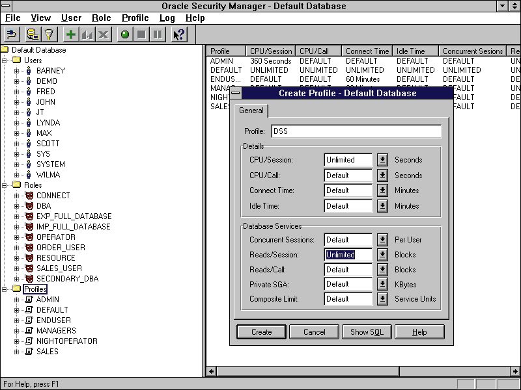Open the CPU/Session dropdown arrow
The height and width of the screenshot is (390, 521).
tap(382, 160)
